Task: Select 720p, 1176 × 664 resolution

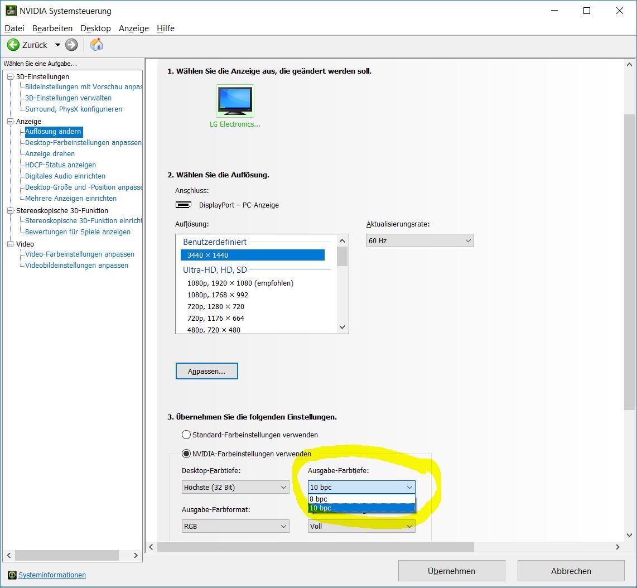Action: (x=216, y=319)
